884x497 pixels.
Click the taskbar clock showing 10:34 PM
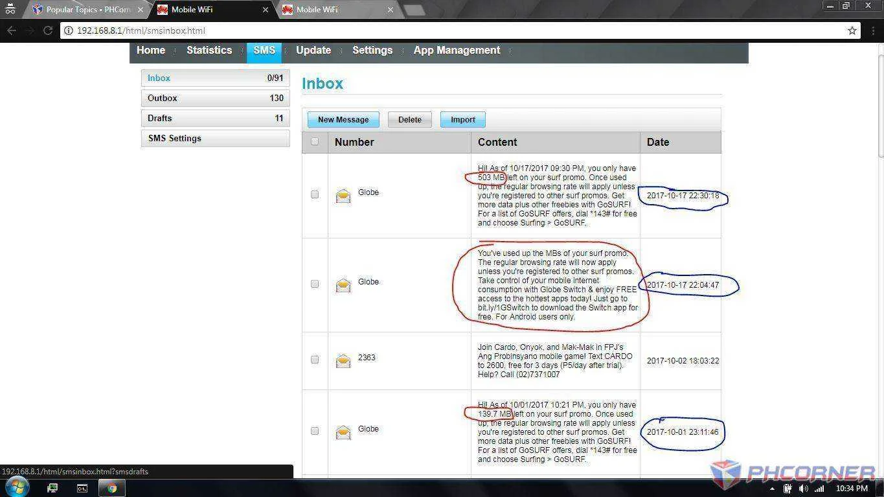[x=851, y=489]
